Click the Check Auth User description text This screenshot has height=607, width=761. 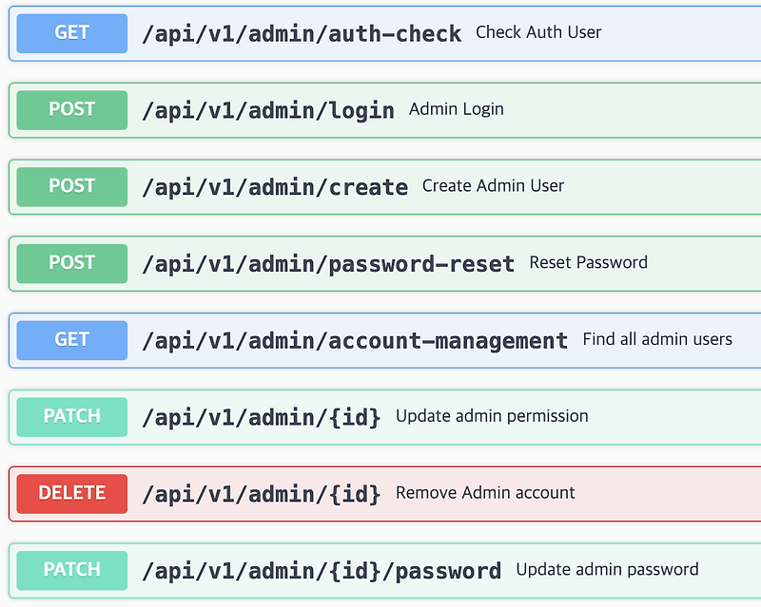point(538,31)
